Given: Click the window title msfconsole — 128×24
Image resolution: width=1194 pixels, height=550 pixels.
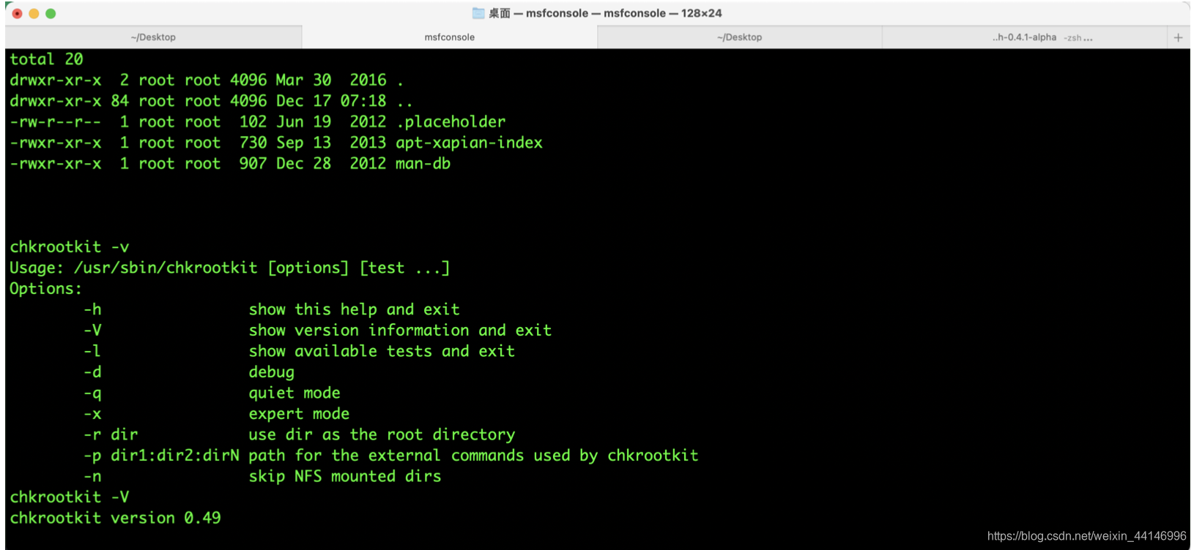Looking at the screenshot, I should [663, 13].
